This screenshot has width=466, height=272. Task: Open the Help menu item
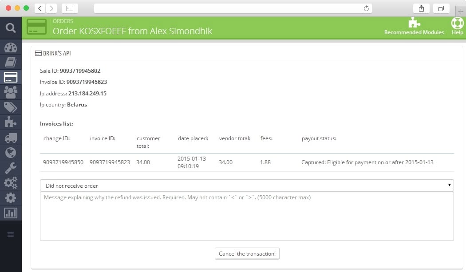pyautogui.click(x=457, y=26)
